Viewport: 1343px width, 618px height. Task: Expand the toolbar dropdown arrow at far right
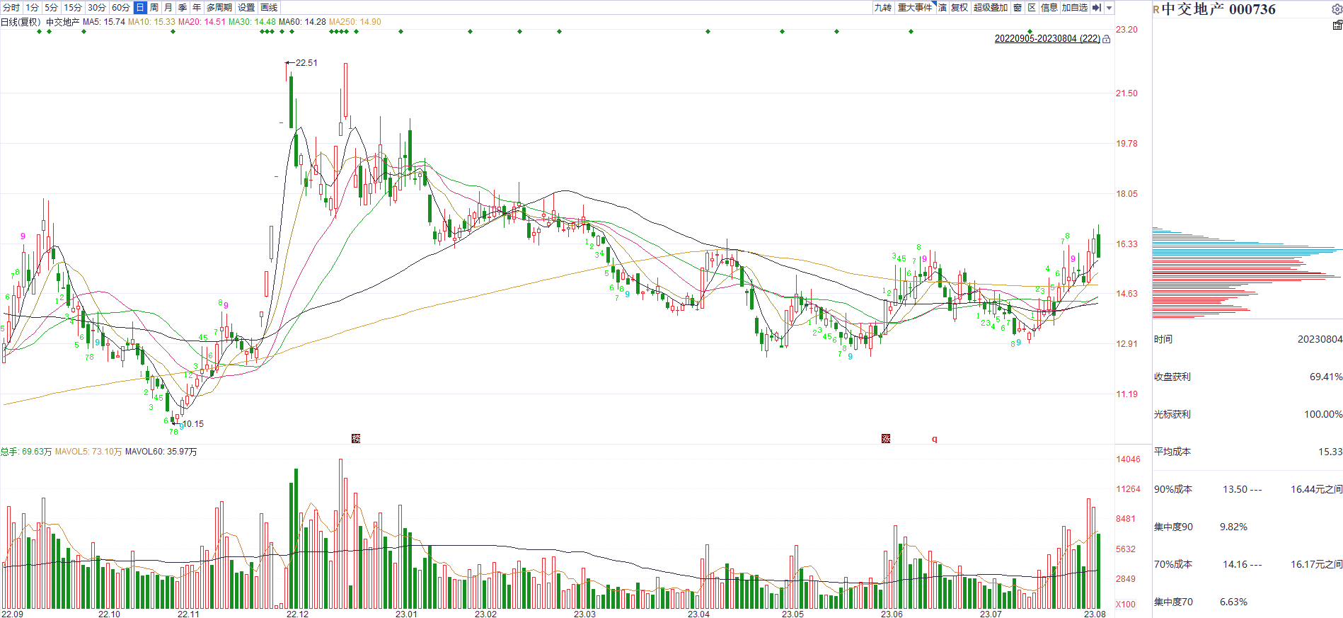1109,8
